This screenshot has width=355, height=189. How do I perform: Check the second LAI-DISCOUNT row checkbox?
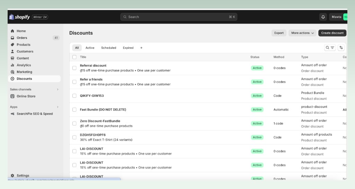[74, 165]
